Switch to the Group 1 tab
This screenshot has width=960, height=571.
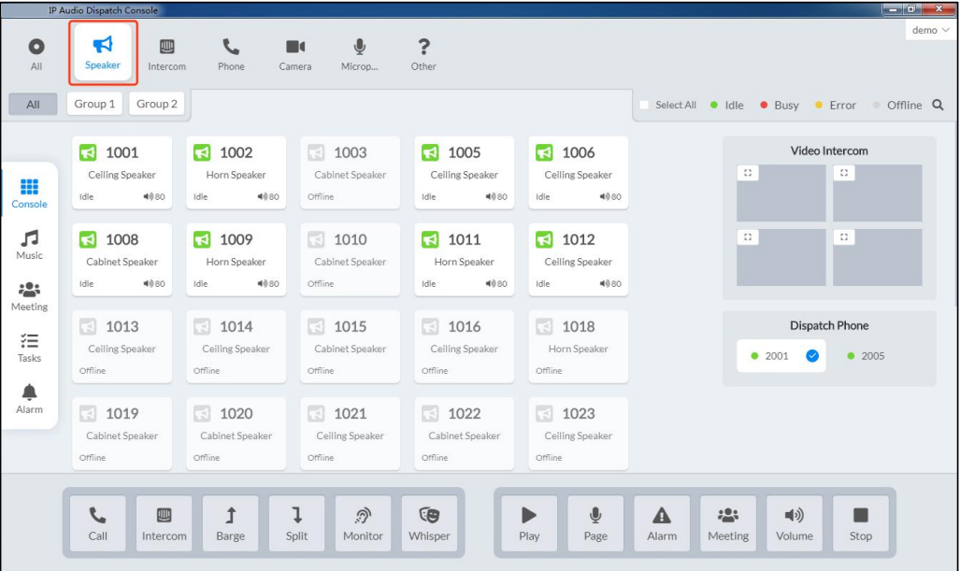click(x=94, y=104)
